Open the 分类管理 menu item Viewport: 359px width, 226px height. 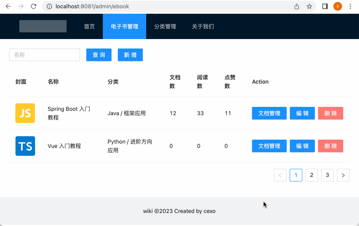[x=165, y=26]
